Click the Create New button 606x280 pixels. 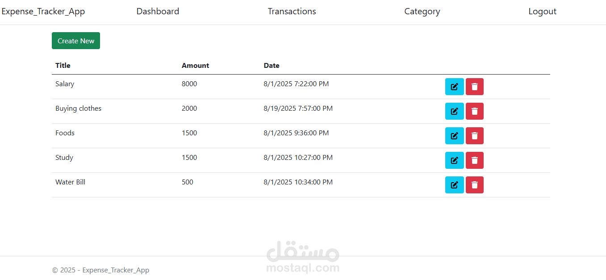click(x=76, y=41)
